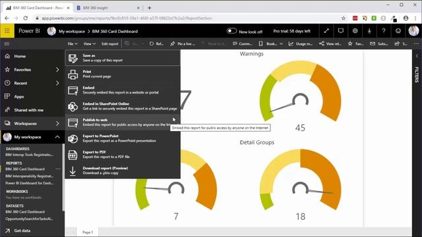Screen dimensions: 422x237
Task: Click Get data link
Action: (x=22, y=230)
